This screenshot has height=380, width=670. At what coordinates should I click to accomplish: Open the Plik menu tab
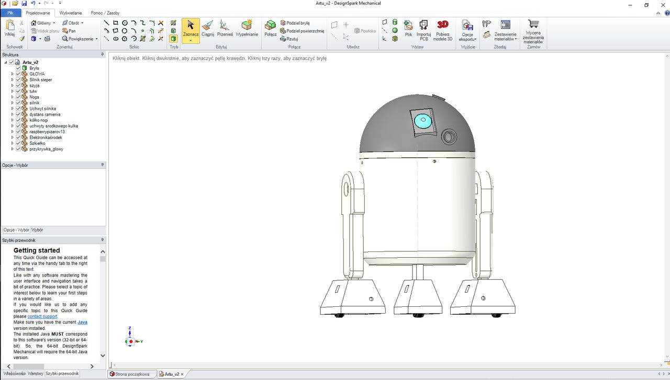(10, 13)
